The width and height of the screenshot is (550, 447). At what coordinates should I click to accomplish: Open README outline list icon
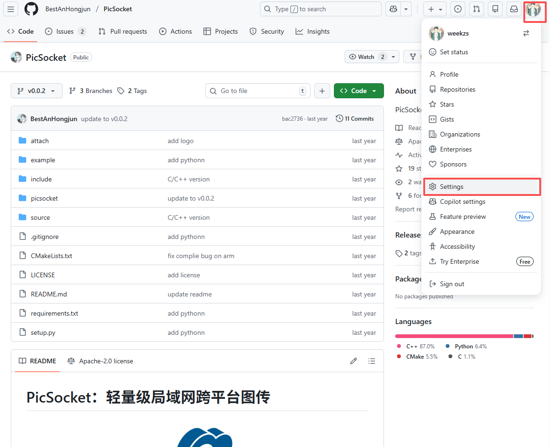[x=372, y=361]
